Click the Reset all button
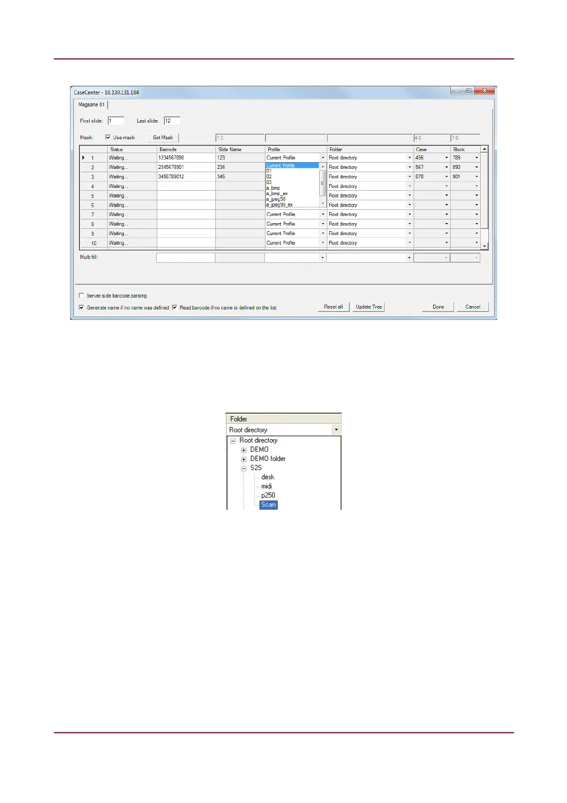Screen dimensions: 567x803 click(x=334, y=307)
